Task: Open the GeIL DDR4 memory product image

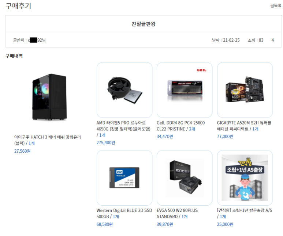Action: click(x=185, y=90)
